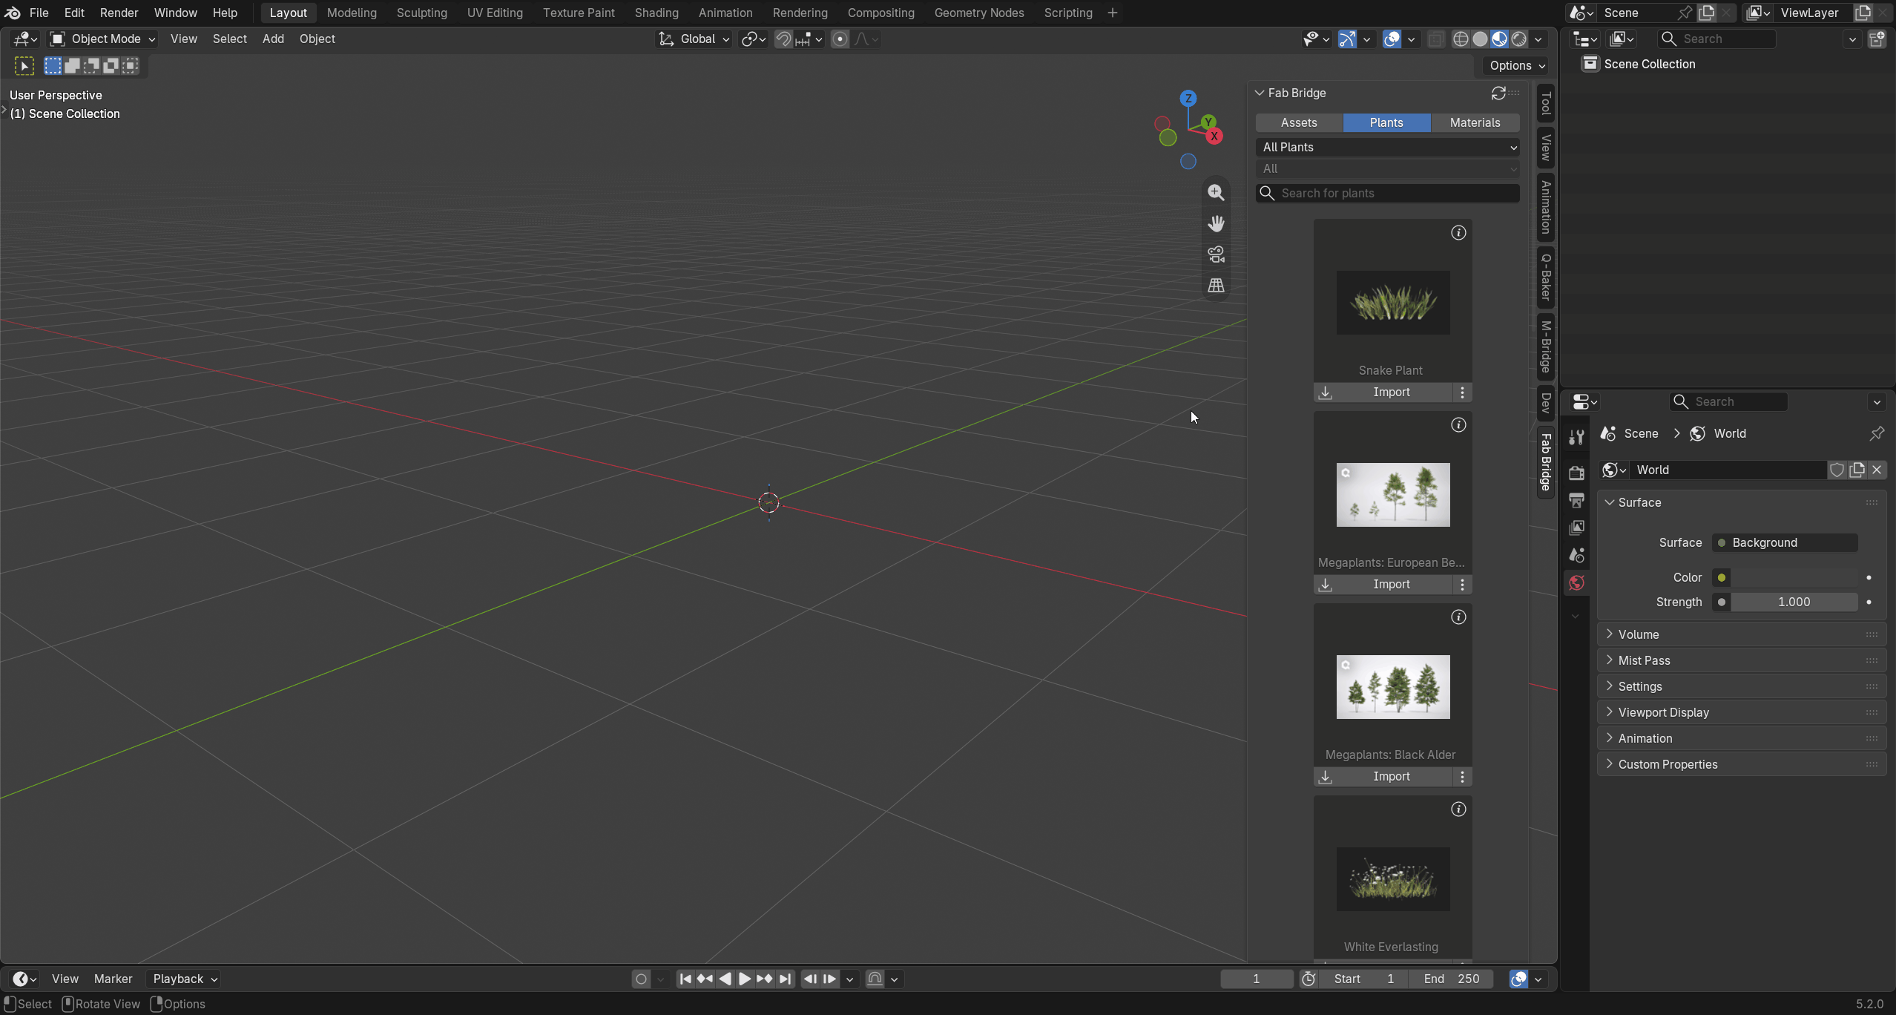Open the View Layer properties tab icon
This screenshot has height=1015, width=1896.
pyautogui.click(x=1576, y=528)
